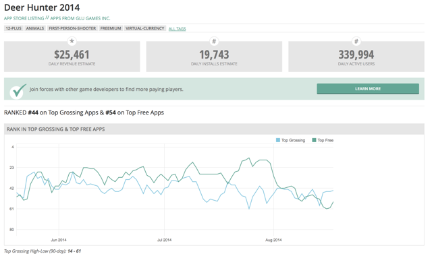Image resolution: width=432 pixels, height=258 pixels.
Task: Toggle the Top Grossing legend series
Action: point(291,140)
